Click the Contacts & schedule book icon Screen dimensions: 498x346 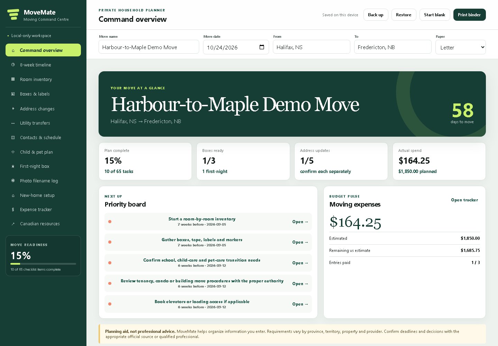[x=13, y=137]
